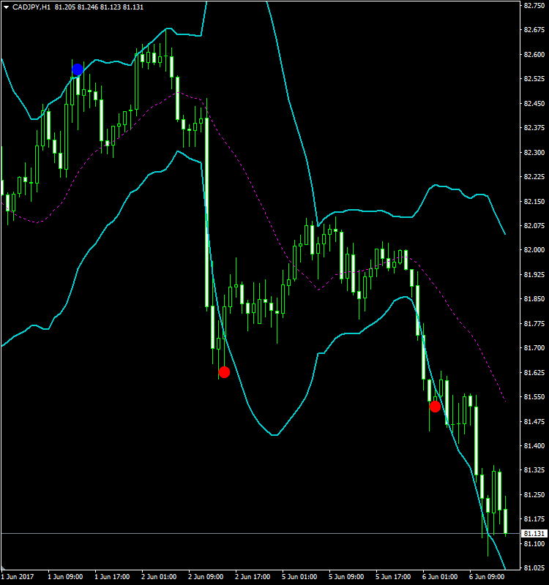Click the 1 Jun 17:00 time label
Image resolution: width=549 pixels, height=585 pixels.
pyautogui.click(x=112, y=577)
